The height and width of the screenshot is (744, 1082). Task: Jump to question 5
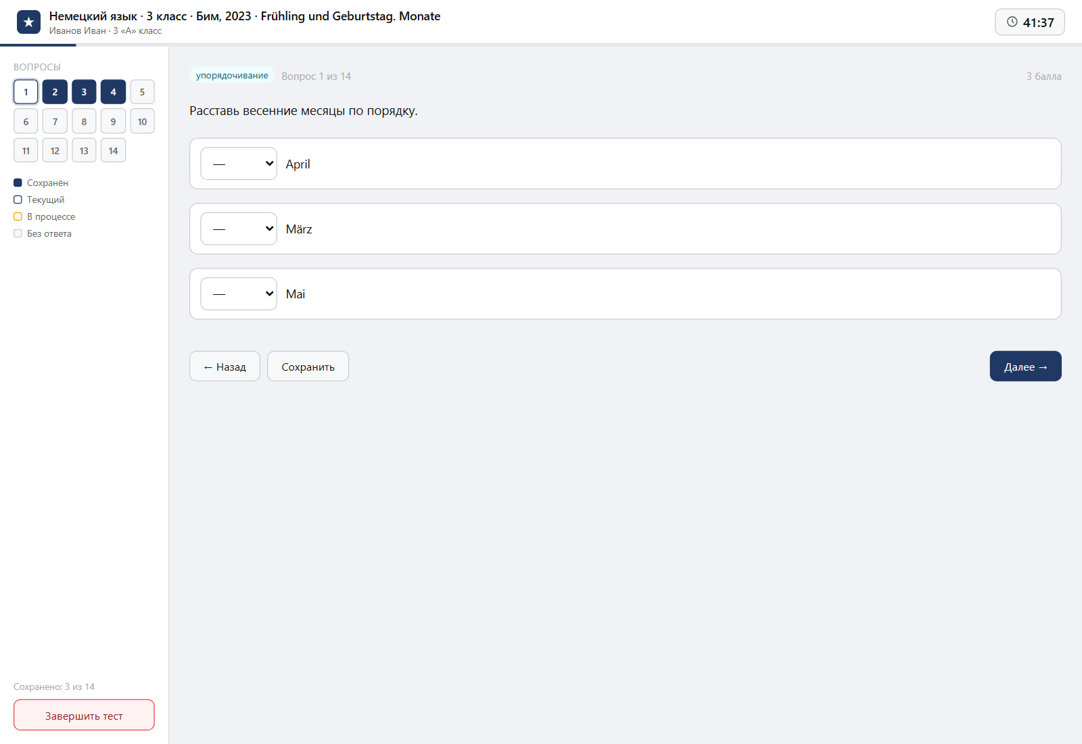pos(142,92)
